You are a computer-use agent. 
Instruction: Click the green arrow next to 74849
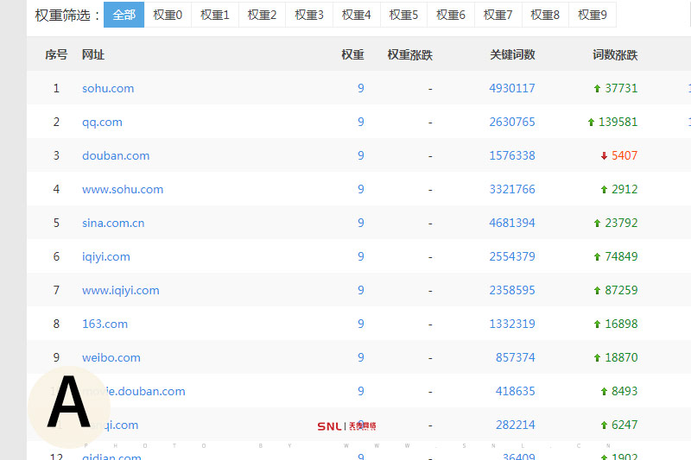point(597,257)
